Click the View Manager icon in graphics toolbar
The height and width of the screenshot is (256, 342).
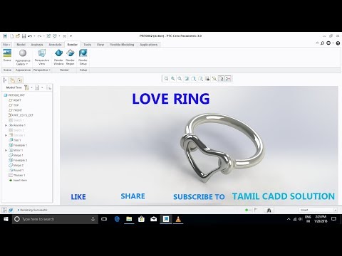click(x=207, y=78)
